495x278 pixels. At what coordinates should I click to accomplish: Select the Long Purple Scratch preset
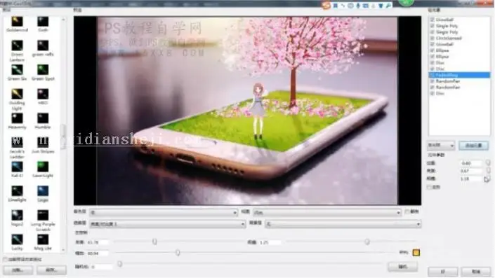pos(43,215)
